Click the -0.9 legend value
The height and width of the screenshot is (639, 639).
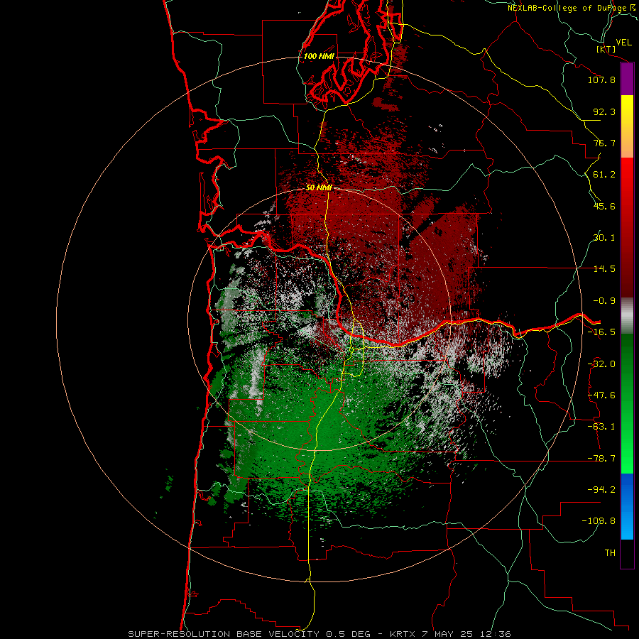pos(604,301)
